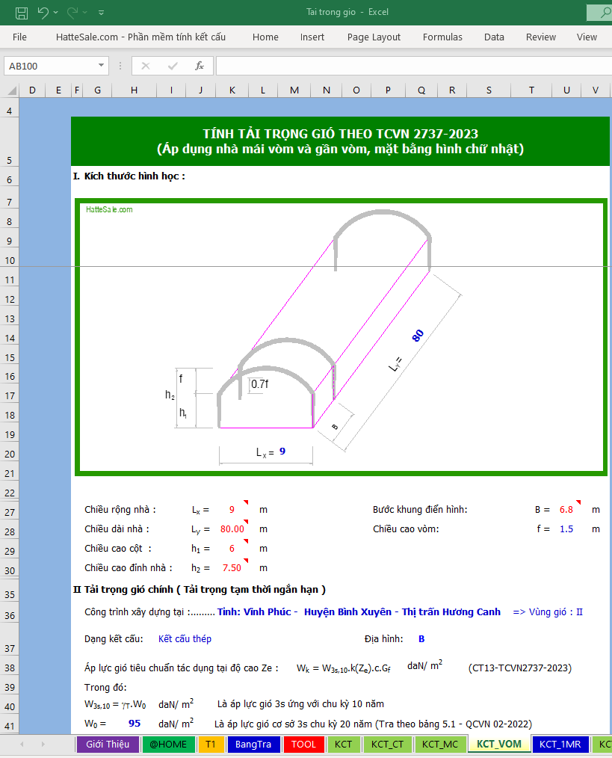The width and height of the screenshot is (612, 758).
Task: Click the HatteSale.com label in the diagram
Action: pos(109,209)
